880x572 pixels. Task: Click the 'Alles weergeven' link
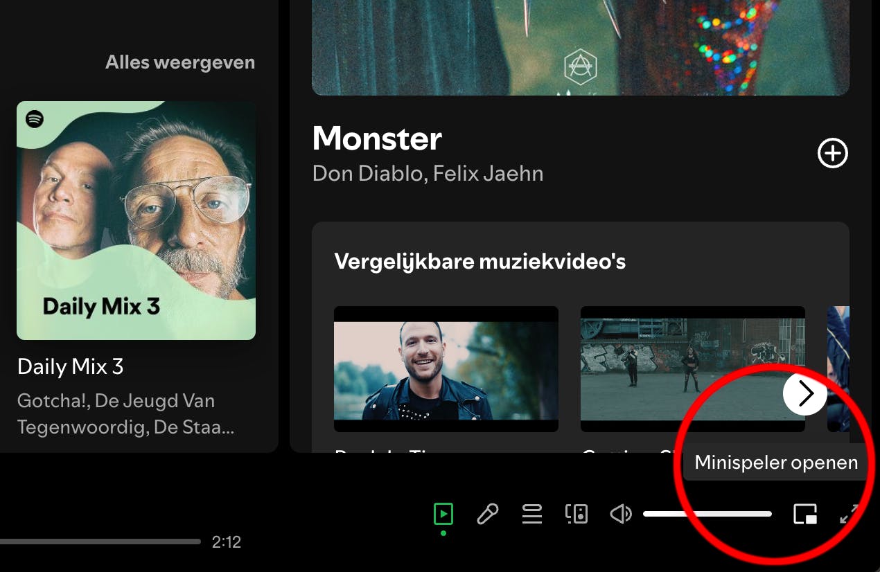(x=180, y=62)
